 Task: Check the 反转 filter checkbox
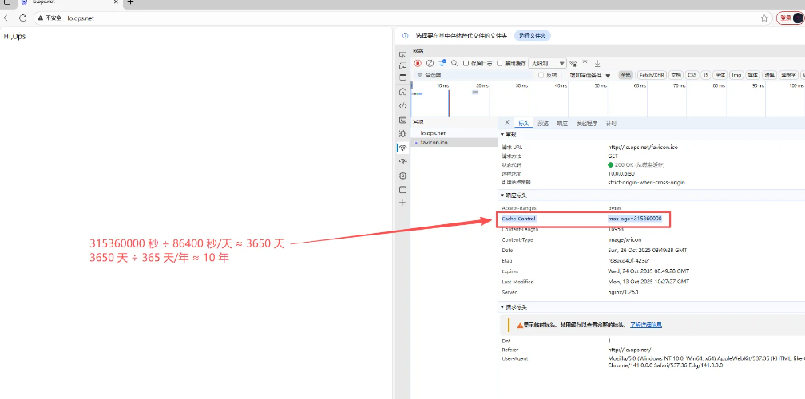[541, 75]
